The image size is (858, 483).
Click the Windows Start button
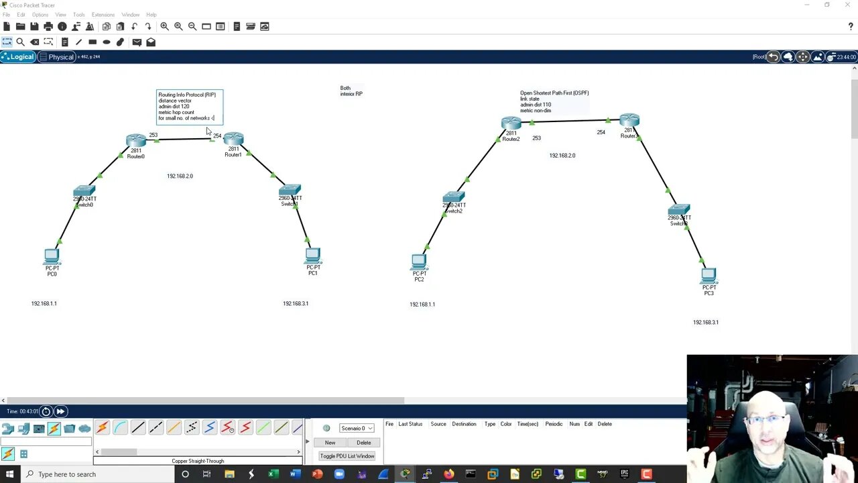pos(9,474)
